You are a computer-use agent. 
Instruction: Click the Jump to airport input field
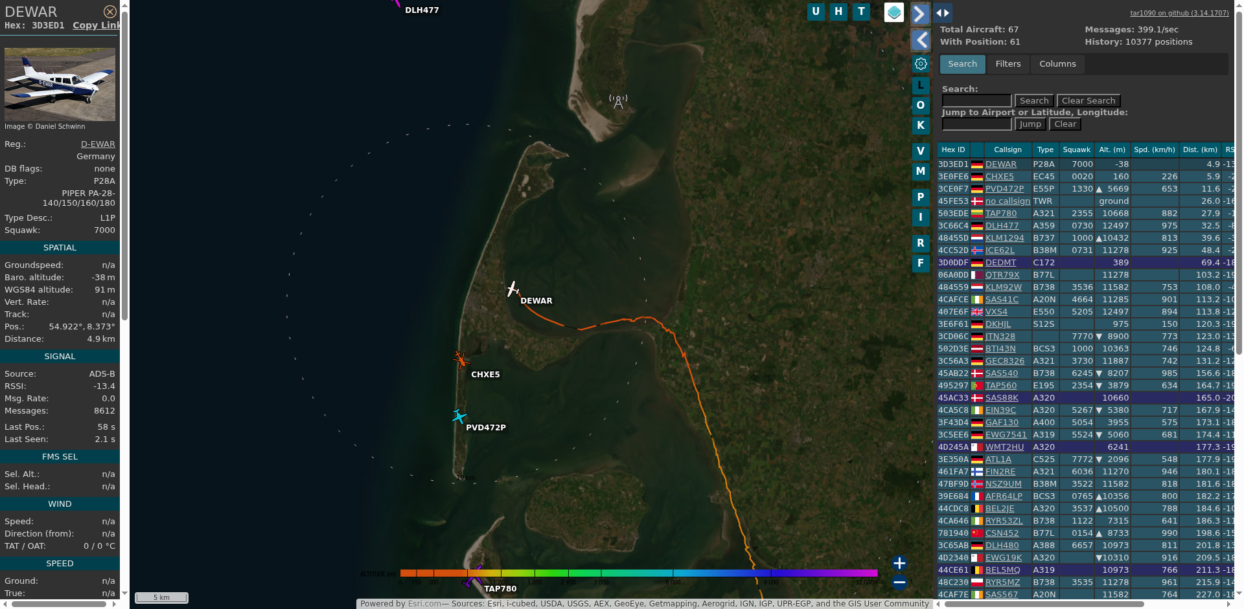click(976, 124)
